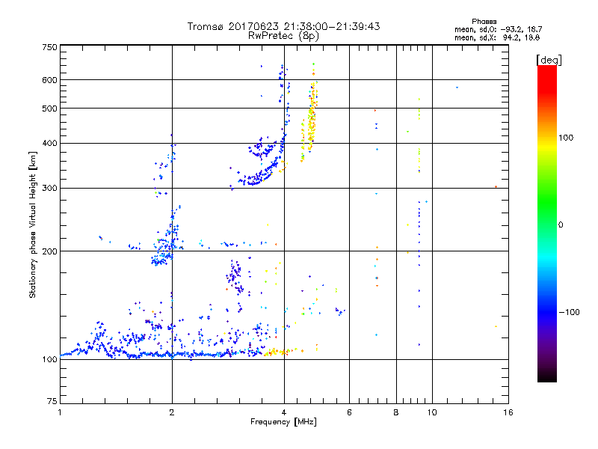Click the 'Phases' header label
Viewport: 598px width, 449px height.
pos(484,22)
